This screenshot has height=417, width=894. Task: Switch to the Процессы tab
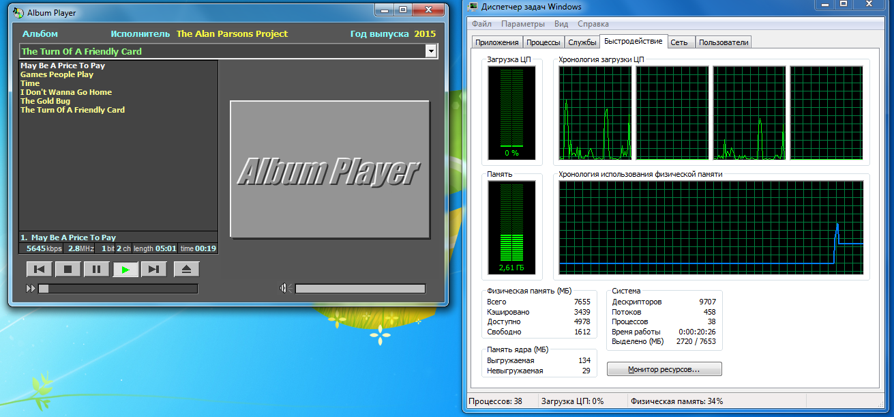pyautogui.click(x=543, y=42)
